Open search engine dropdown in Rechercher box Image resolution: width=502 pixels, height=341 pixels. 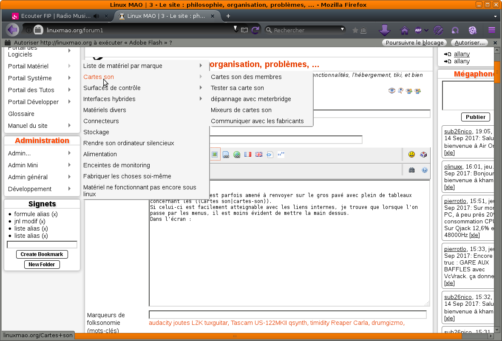(342, 29)
